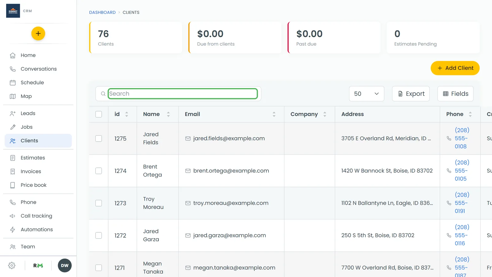The image size is (492, 277).
Task: Click phone icon beside Jared Fields number
Action: pyautogui.click(x=449, y=138)
